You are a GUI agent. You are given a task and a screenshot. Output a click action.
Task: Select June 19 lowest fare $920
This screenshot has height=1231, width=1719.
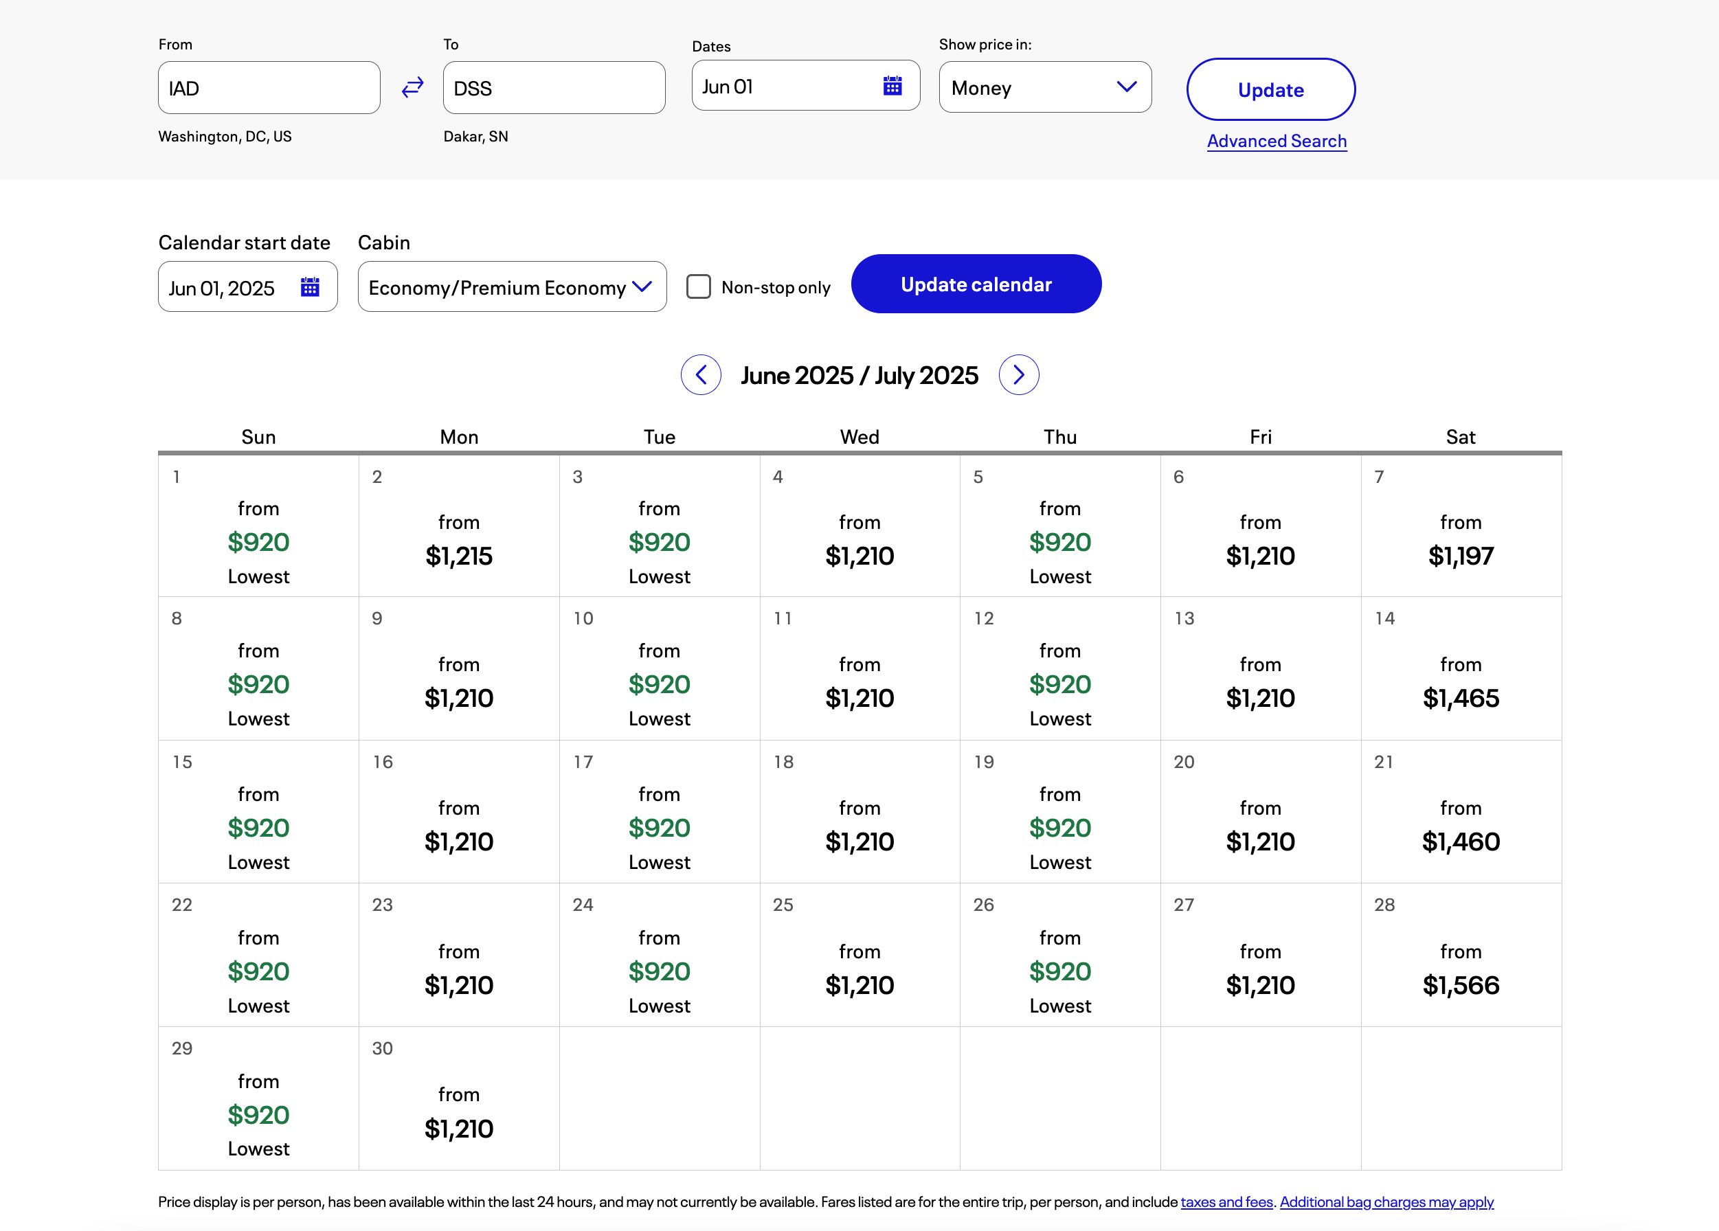1059,812
